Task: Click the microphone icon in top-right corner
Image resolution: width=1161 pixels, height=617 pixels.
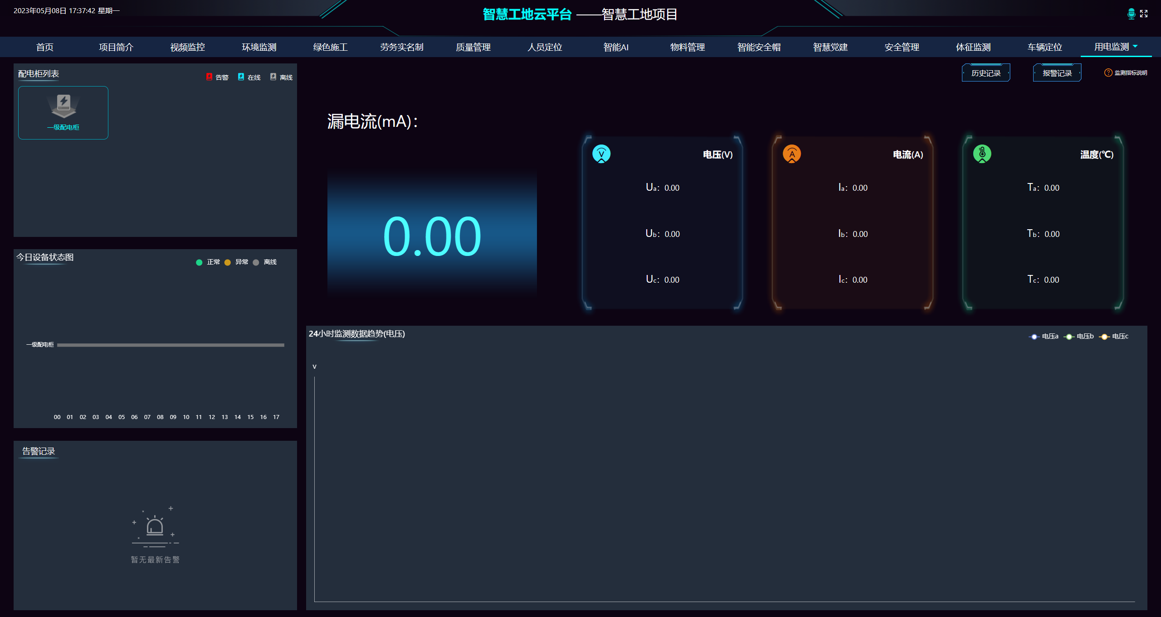Action: [1131, 14]
